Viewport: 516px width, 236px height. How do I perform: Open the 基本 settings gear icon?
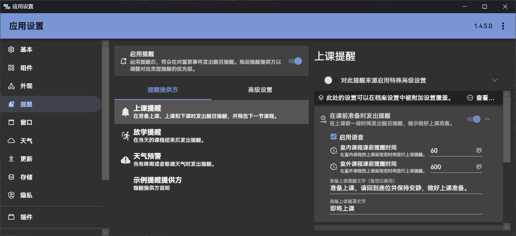[11, 50]
